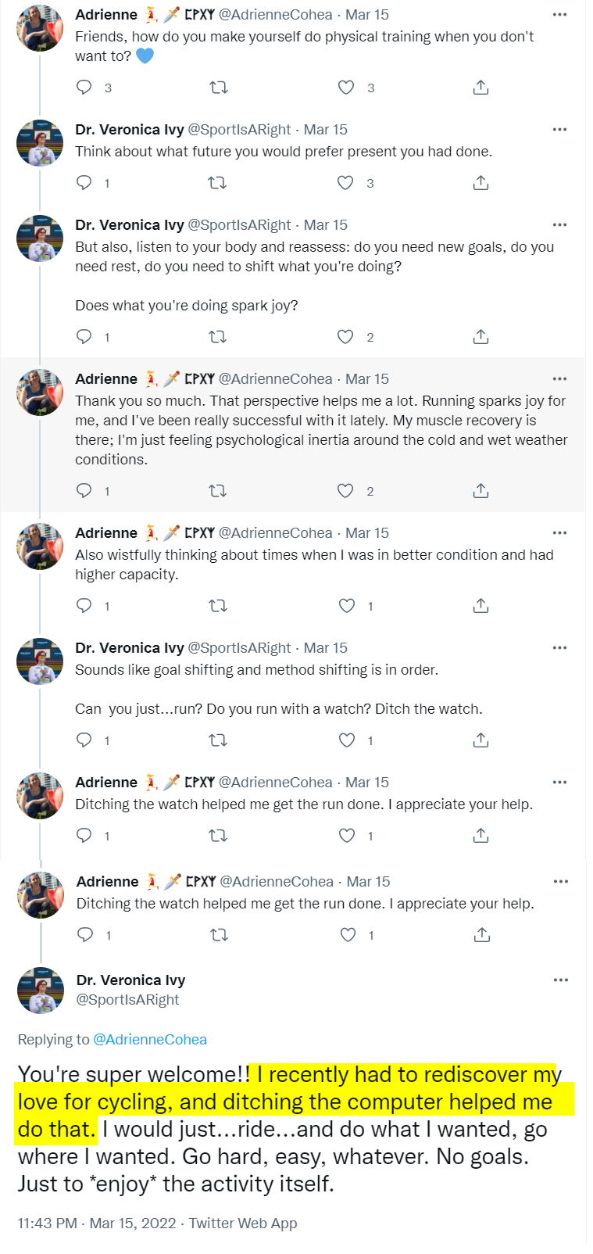Like the first tweet with 3 likes

345,87
